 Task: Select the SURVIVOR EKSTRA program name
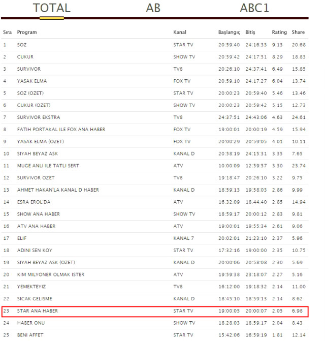[39, 117]
